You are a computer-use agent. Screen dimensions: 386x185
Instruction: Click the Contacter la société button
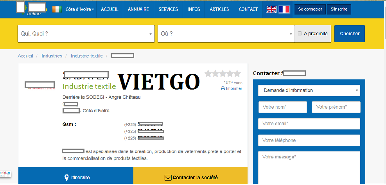pos(190,176)
